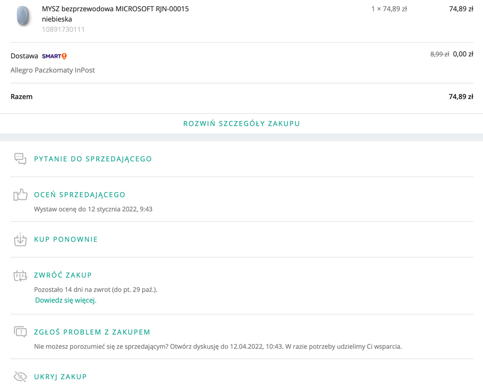Image resolution: width=483 pixels, height=386 pixels.
Task: Click the offer number 10891730111
Action: tap(63, 30)
